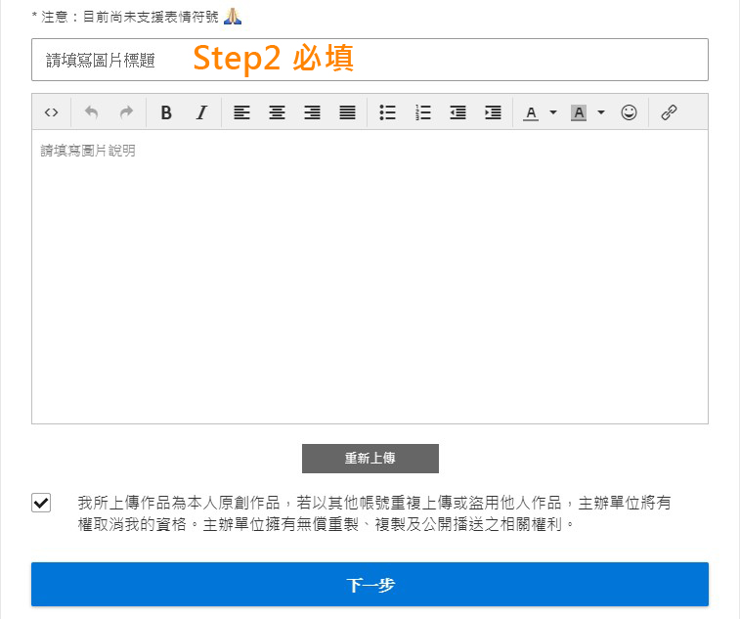Open the text color dropdown arrow

coord(553,112)
